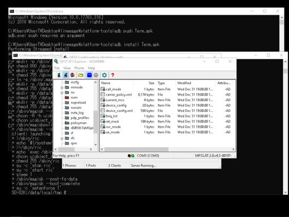Click the phone icon in EFS Explorer toolbar
Image resolution: width=289 pixels, height=217 pixels.
click(59, 75)
